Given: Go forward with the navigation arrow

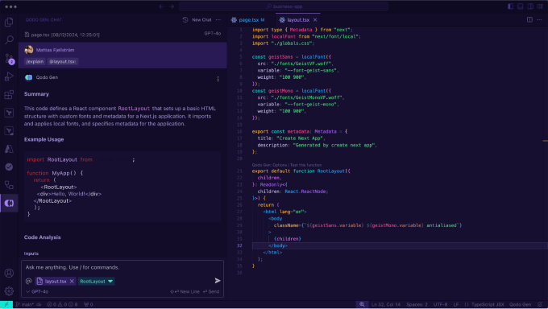Looking at the screenshot, I should (x=172, y=6).
